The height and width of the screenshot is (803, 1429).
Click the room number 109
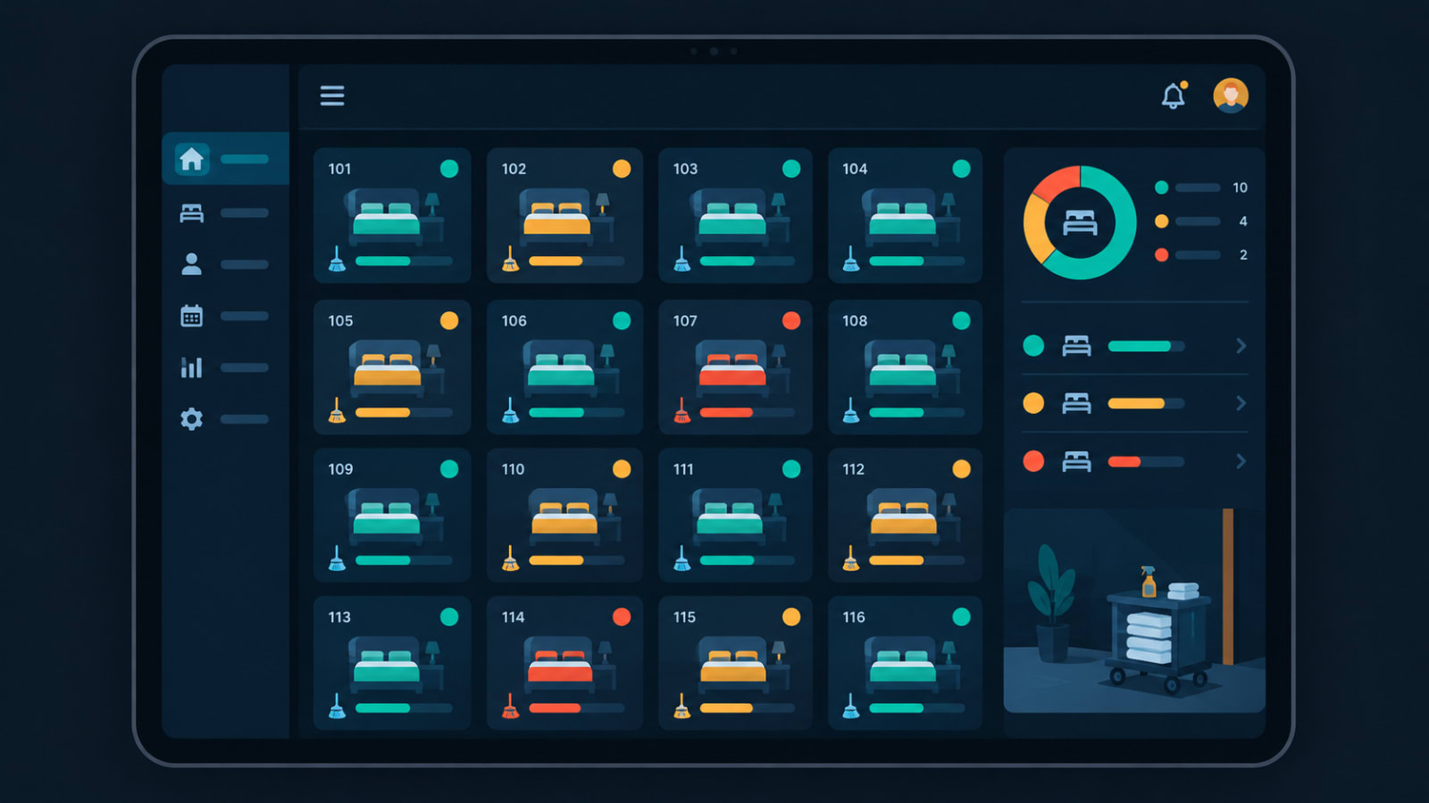340,468
